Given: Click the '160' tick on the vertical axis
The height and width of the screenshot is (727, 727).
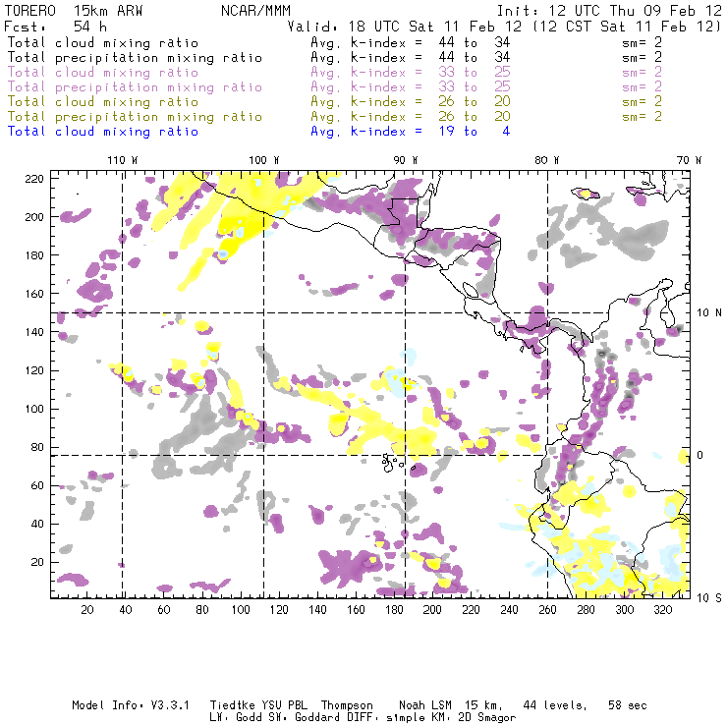Looking at the screenshot, I should tap(34, 294).
